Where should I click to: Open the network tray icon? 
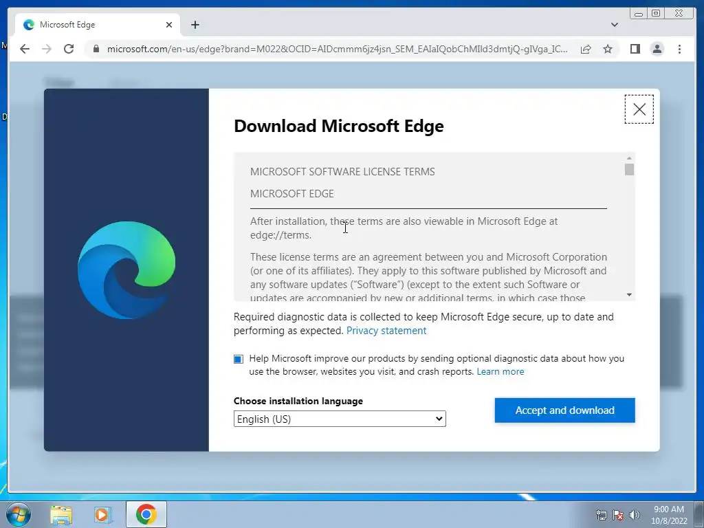601,515
